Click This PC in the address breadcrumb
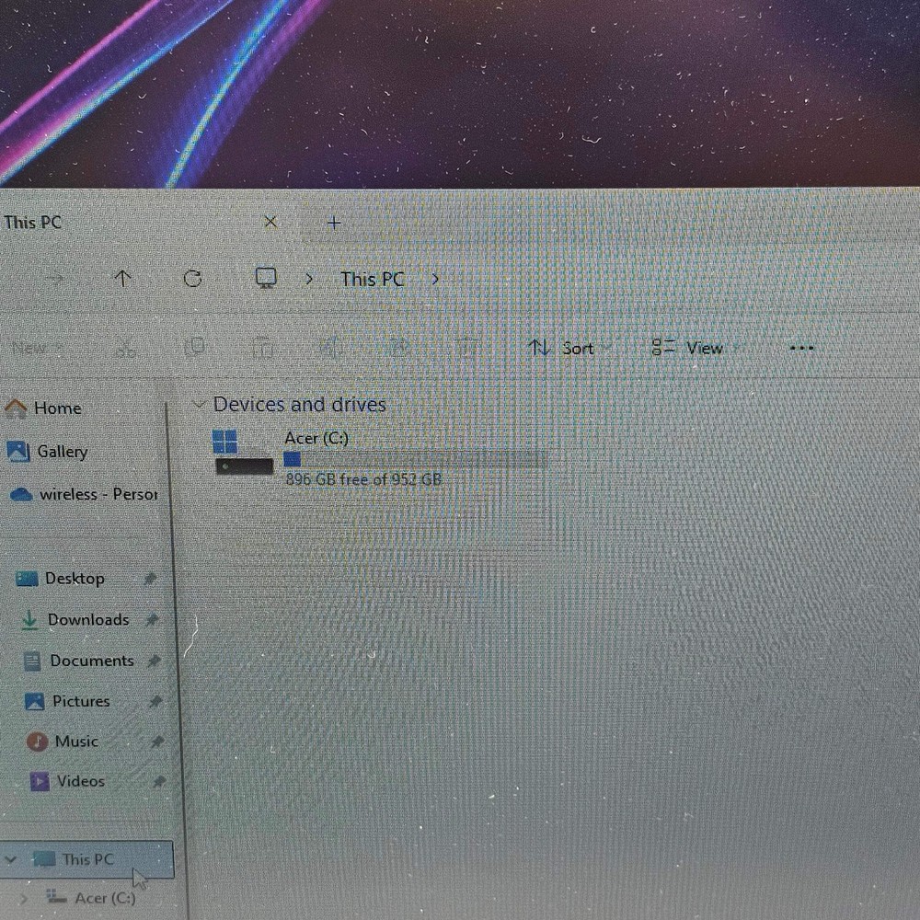Screen dimensions: 920x920 click(372, 279)
